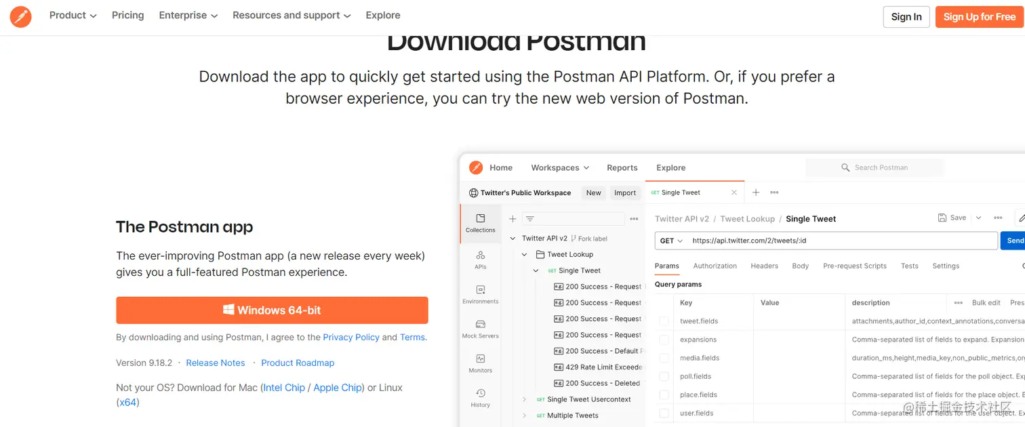The image size is (1025, 427).
Task: Enable the poll.fields parameter checkbox
Action: 664,376
